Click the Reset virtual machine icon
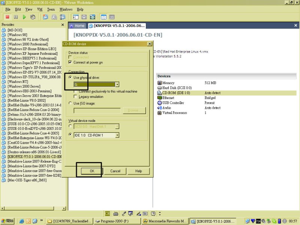This screenshot has height=225, width=300. [33, 17]
